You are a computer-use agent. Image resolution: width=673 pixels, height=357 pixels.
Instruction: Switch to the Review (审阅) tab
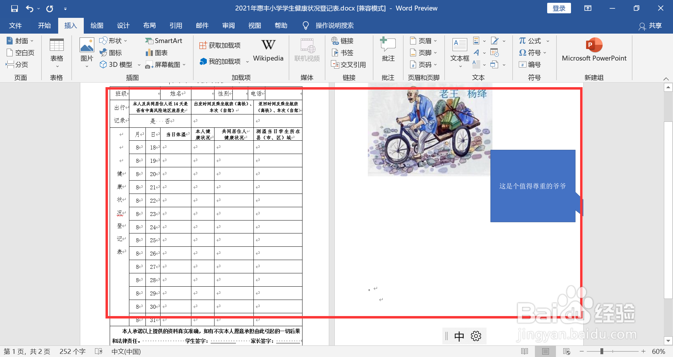(229, 26)
